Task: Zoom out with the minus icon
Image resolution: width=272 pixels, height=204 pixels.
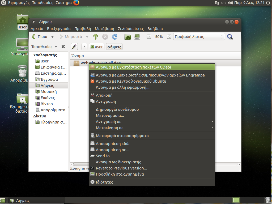Action: (x=149, y=37)
